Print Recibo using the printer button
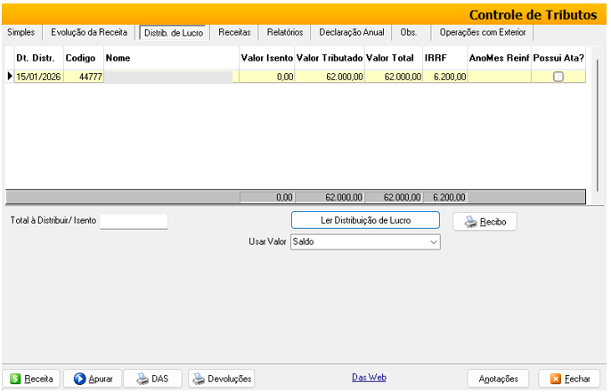The height and width of the screenshot is (392, 611). coord(485,222)
